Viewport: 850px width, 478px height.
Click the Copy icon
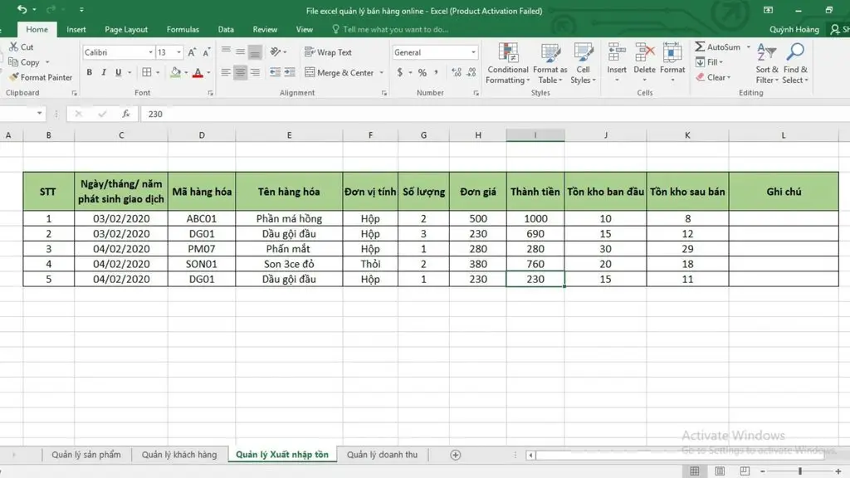tap(13, 62)
